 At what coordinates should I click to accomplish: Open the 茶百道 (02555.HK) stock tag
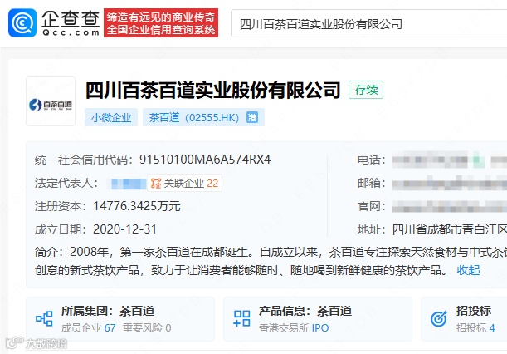[x=203, y=117]
